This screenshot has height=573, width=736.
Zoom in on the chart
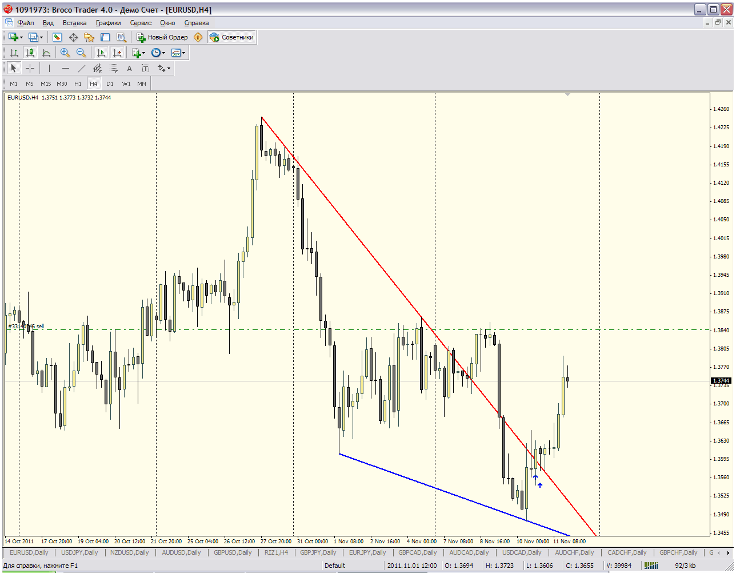tap(65, 53)
